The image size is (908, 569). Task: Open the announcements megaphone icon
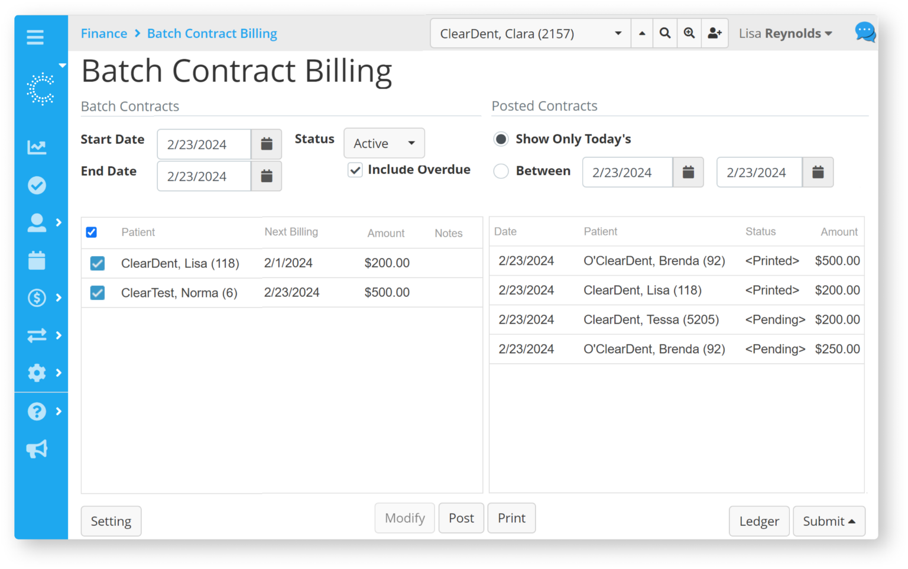click(36, 448)
